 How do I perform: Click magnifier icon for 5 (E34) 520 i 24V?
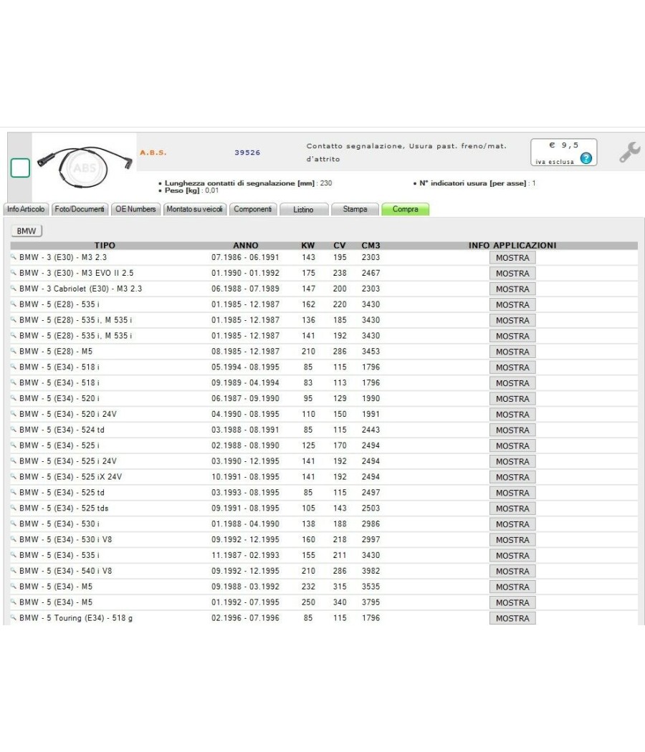click(14, 414)
